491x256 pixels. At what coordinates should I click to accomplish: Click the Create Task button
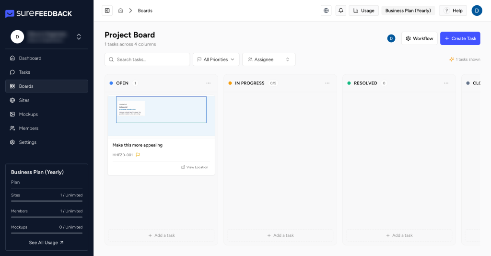460,38
